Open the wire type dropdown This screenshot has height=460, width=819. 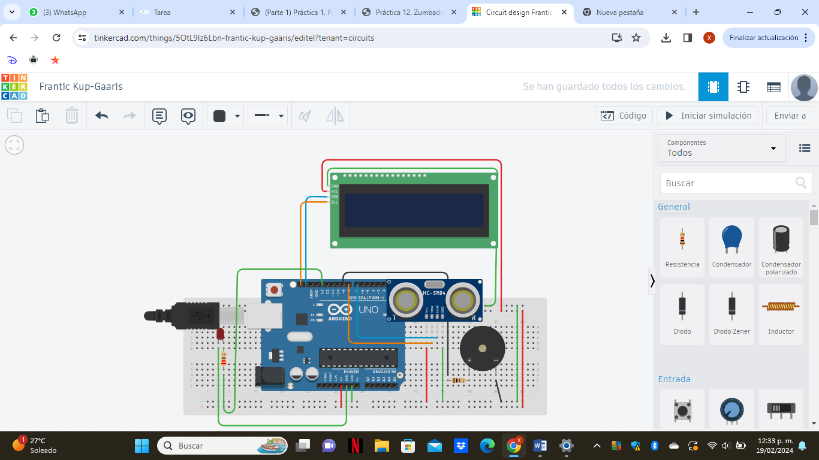tap(268, 116)
